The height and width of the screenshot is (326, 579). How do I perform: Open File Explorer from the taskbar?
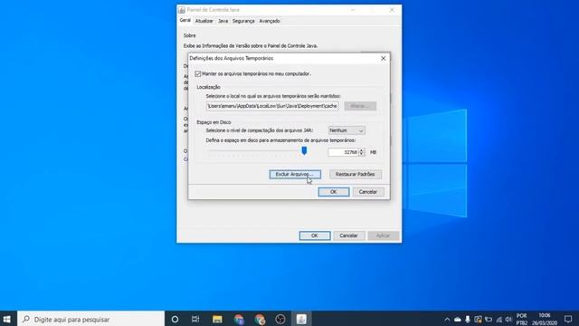point(217,319)
